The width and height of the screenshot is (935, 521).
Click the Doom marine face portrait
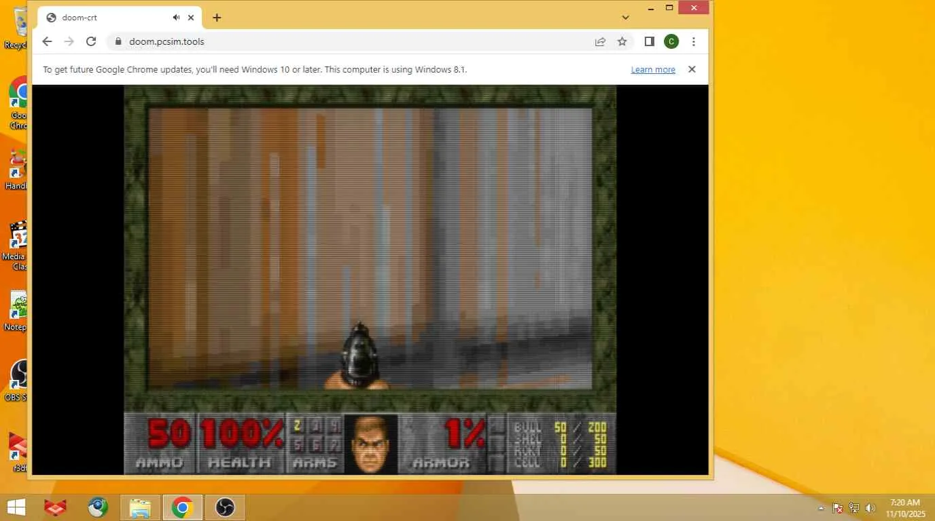[x=371, y=444]
